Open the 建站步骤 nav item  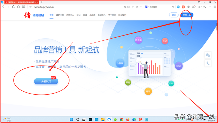(x=60, y=15)
